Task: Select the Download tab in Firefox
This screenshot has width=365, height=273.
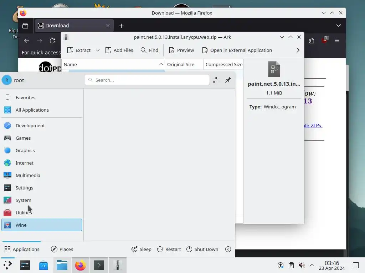Action: click(74, 26)
